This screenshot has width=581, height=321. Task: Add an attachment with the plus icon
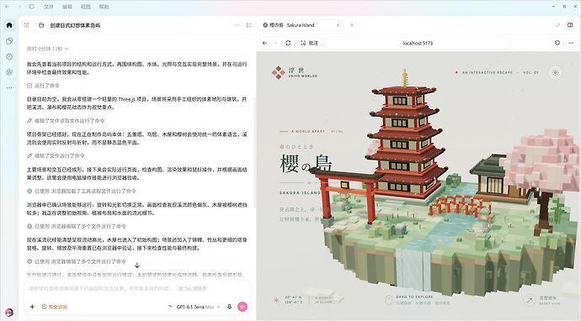point(32,307)
